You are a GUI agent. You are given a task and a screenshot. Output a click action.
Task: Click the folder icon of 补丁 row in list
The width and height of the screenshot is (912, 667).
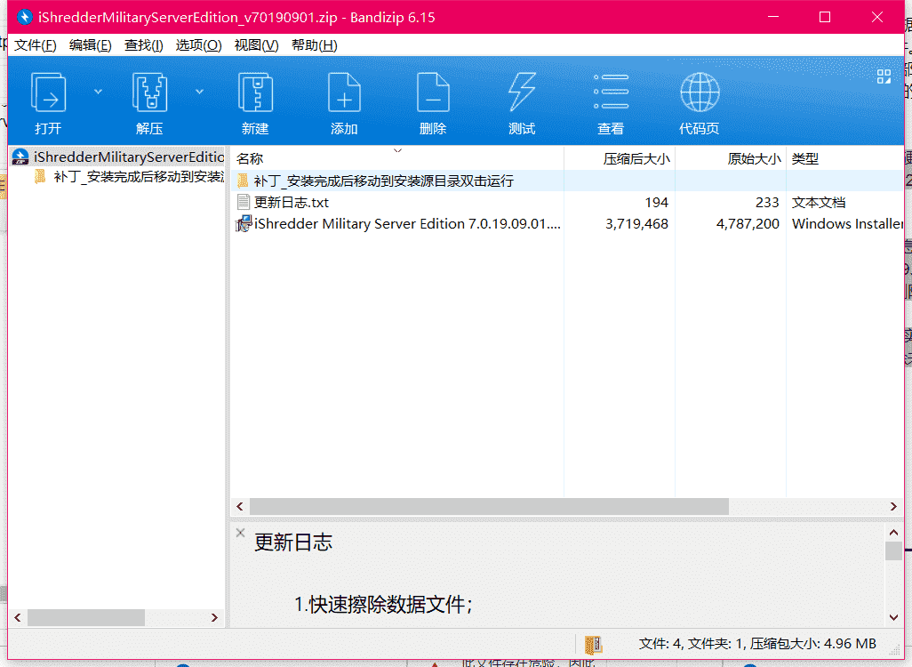(244, 181)
